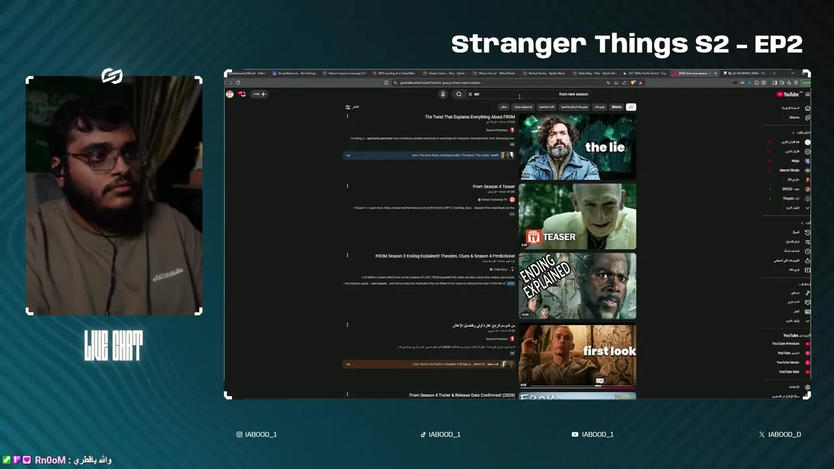Open the Watch later clock icon

click(807, 251)
